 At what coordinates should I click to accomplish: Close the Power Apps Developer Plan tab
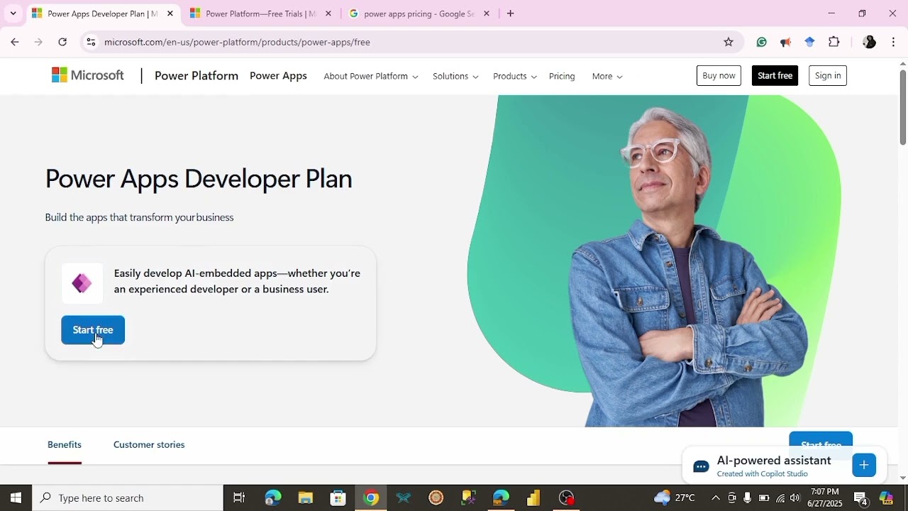click(x=170, y=13)
